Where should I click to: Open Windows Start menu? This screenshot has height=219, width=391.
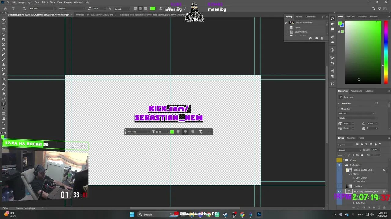[x=132, y=214]
